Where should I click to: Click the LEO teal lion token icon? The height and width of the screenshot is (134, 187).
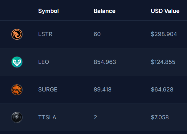coord(17,62)
